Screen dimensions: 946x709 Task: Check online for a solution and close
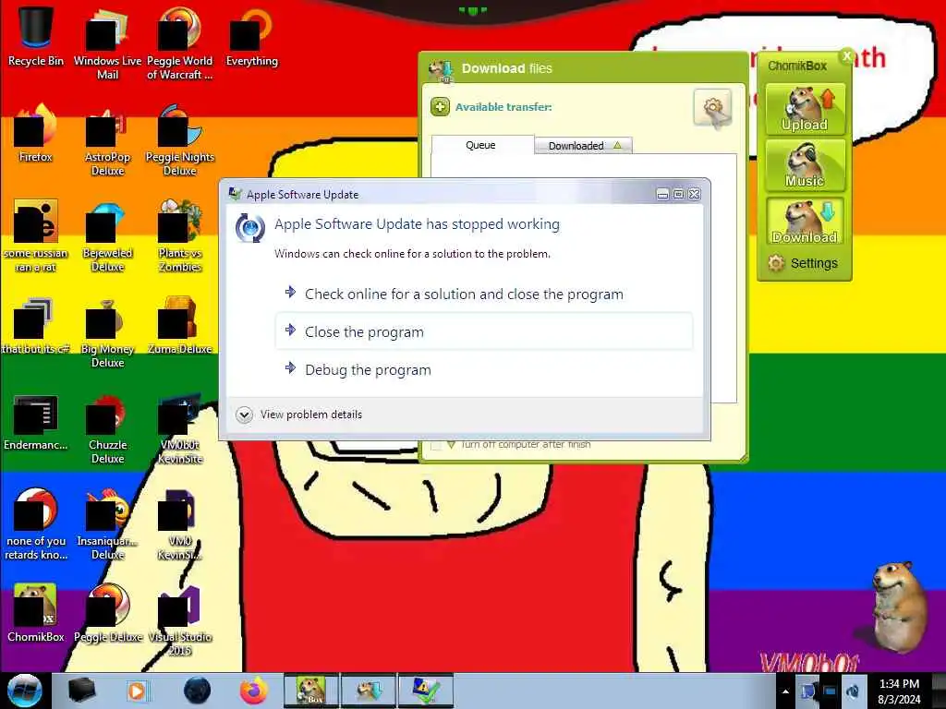coord(483,294)
